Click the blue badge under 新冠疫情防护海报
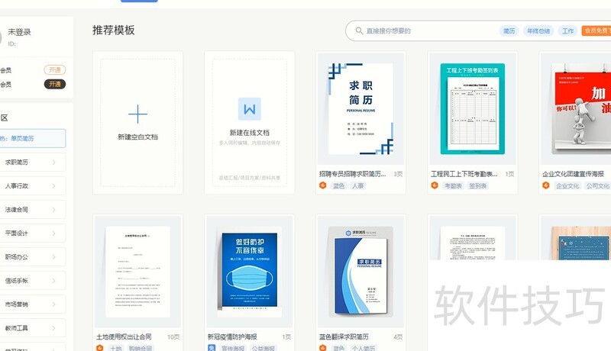The height and width of the screenshot is (351, 611). [212, 348]
